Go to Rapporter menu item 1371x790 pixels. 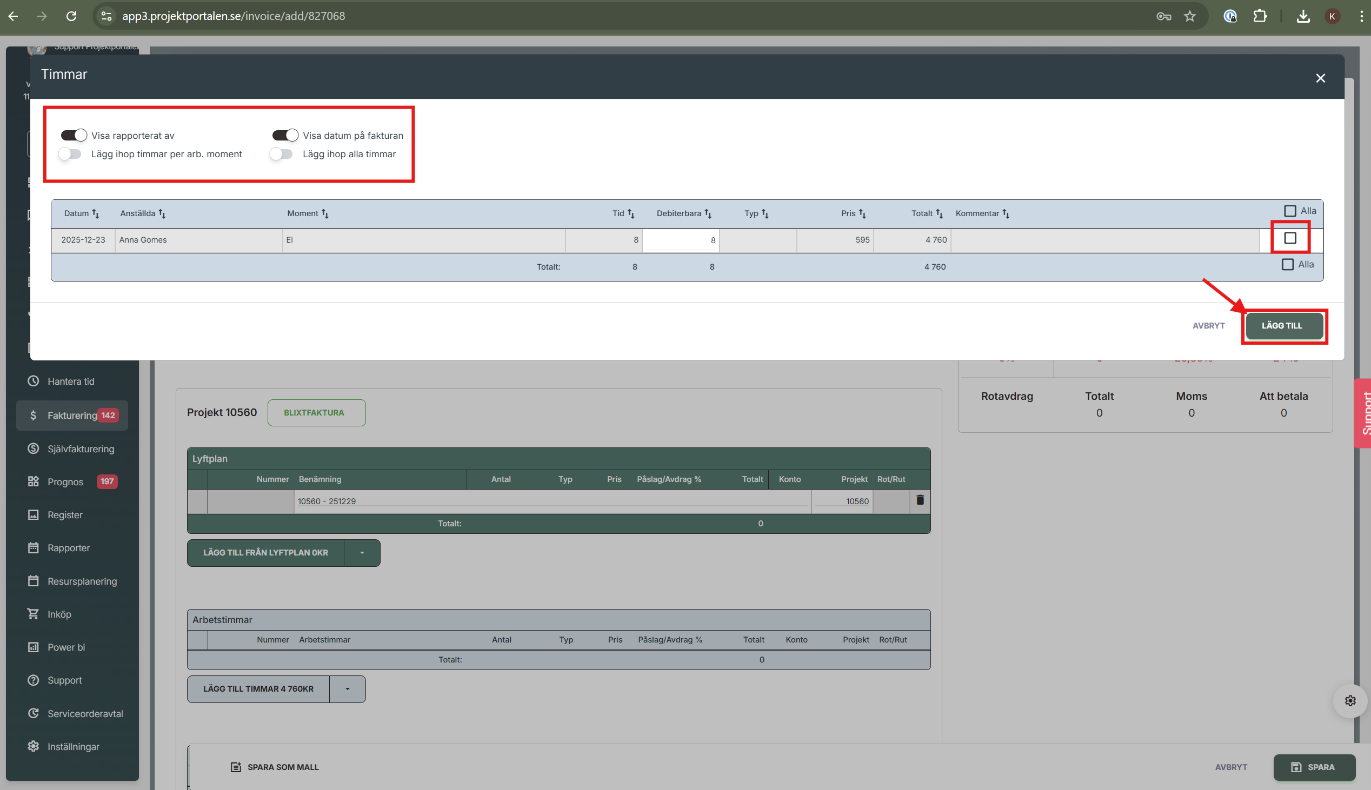tap(68, 547)
